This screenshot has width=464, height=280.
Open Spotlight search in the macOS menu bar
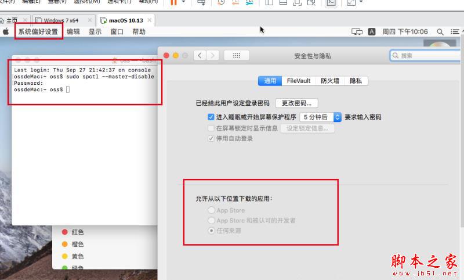(x=440, y=32)
